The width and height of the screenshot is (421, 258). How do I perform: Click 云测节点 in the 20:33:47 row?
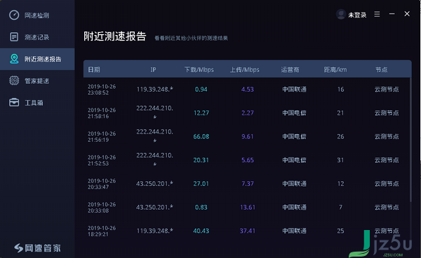click(x=387, y=183)
